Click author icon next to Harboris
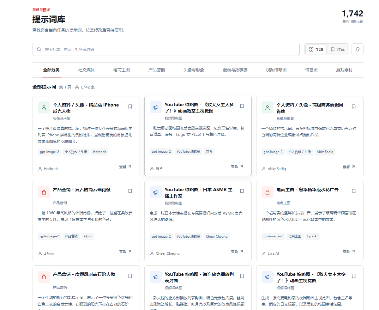The image size is (379, 310). point(40,169)
